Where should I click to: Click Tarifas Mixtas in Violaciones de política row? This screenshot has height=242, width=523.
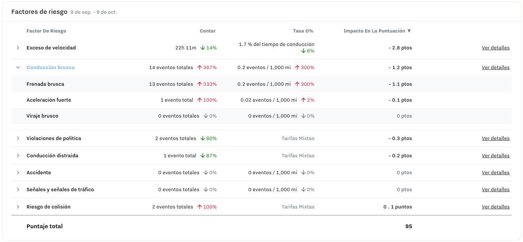coord(298,138)
